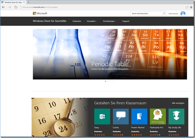The height and width of the screenshot is (138, 195).
Task: Click the Microsoft logo
Action: (40, 13)
